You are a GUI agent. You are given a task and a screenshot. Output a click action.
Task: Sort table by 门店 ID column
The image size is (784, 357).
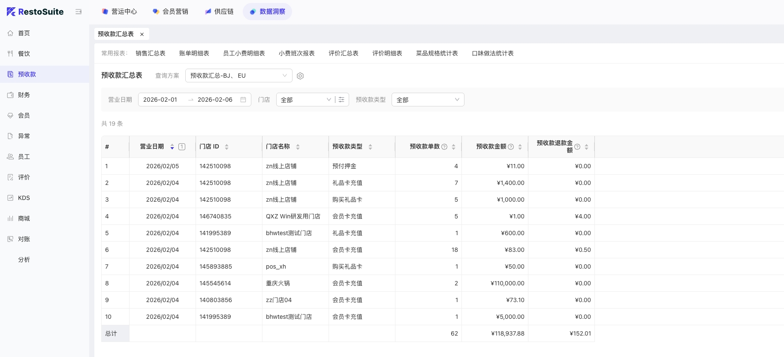(226, 147)
